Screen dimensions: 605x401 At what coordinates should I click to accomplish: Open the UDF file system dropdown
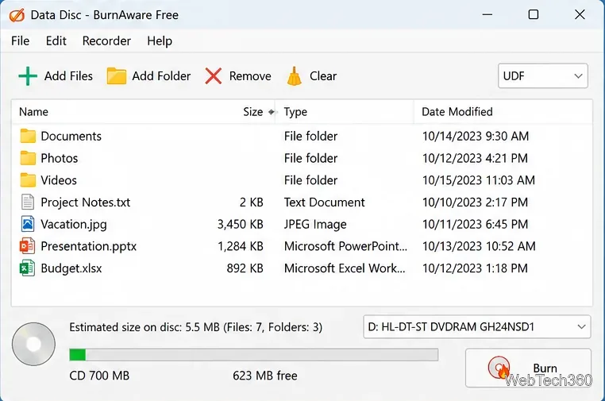point(543,76)
